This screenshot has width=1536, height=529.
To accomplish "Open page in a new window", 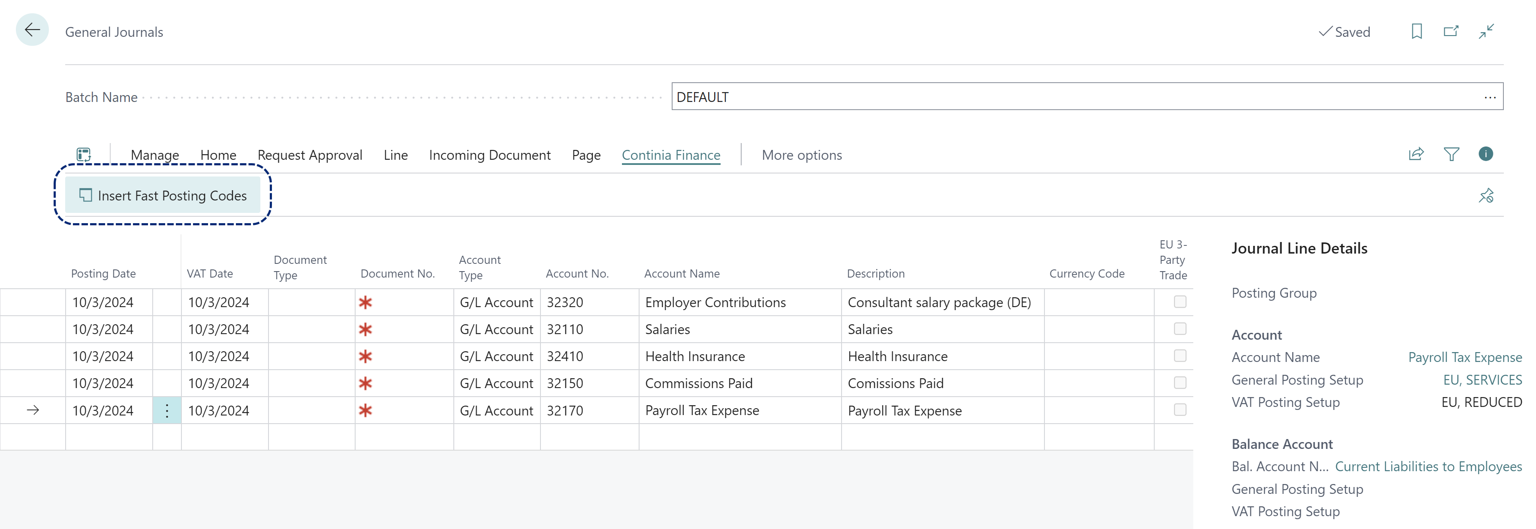I will click(1452, 32).
